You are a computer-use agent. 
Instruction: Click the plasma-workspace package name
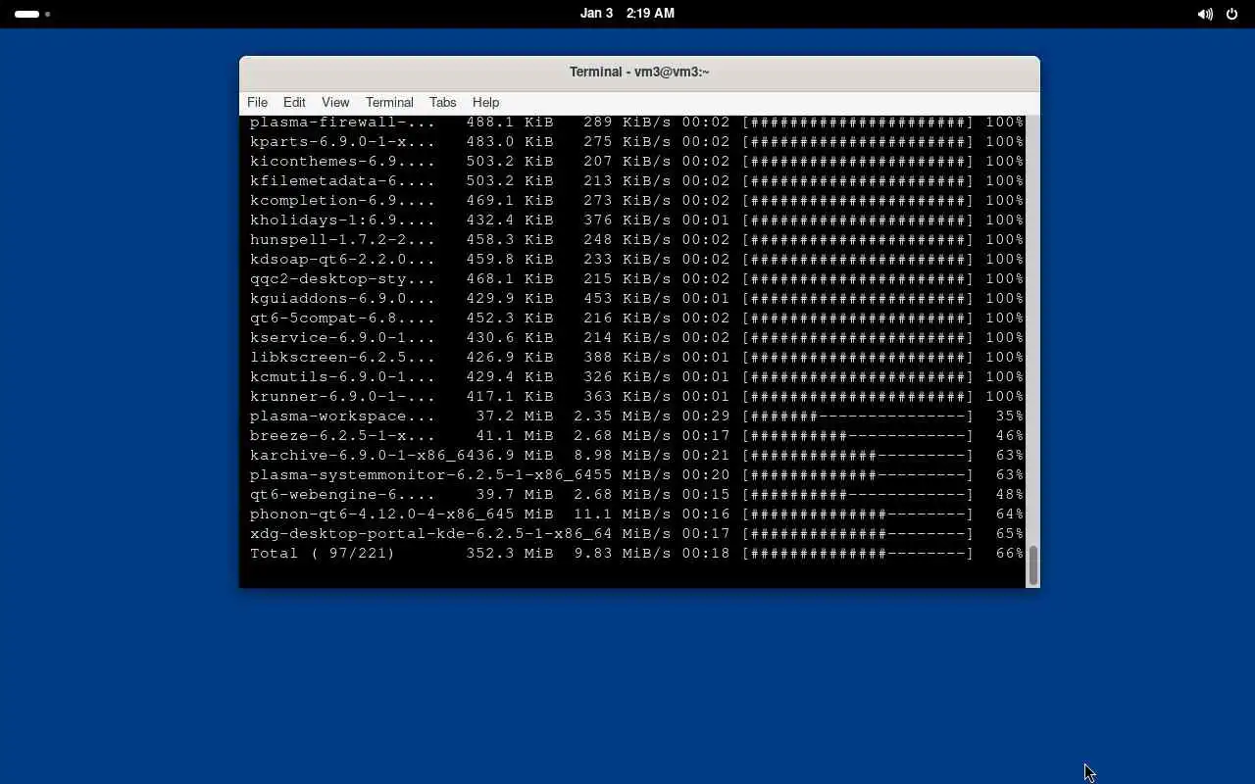pos(342,416)
